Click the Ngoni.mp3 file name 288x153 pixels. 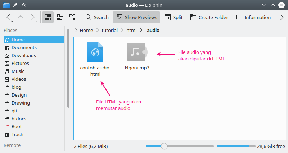coord(137,68)
